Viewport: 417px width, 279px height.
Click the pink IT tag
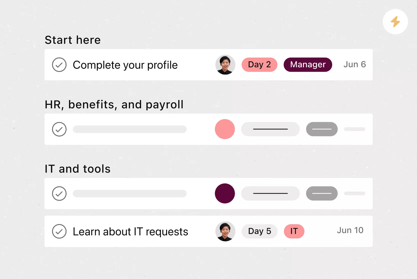point(294,231)
